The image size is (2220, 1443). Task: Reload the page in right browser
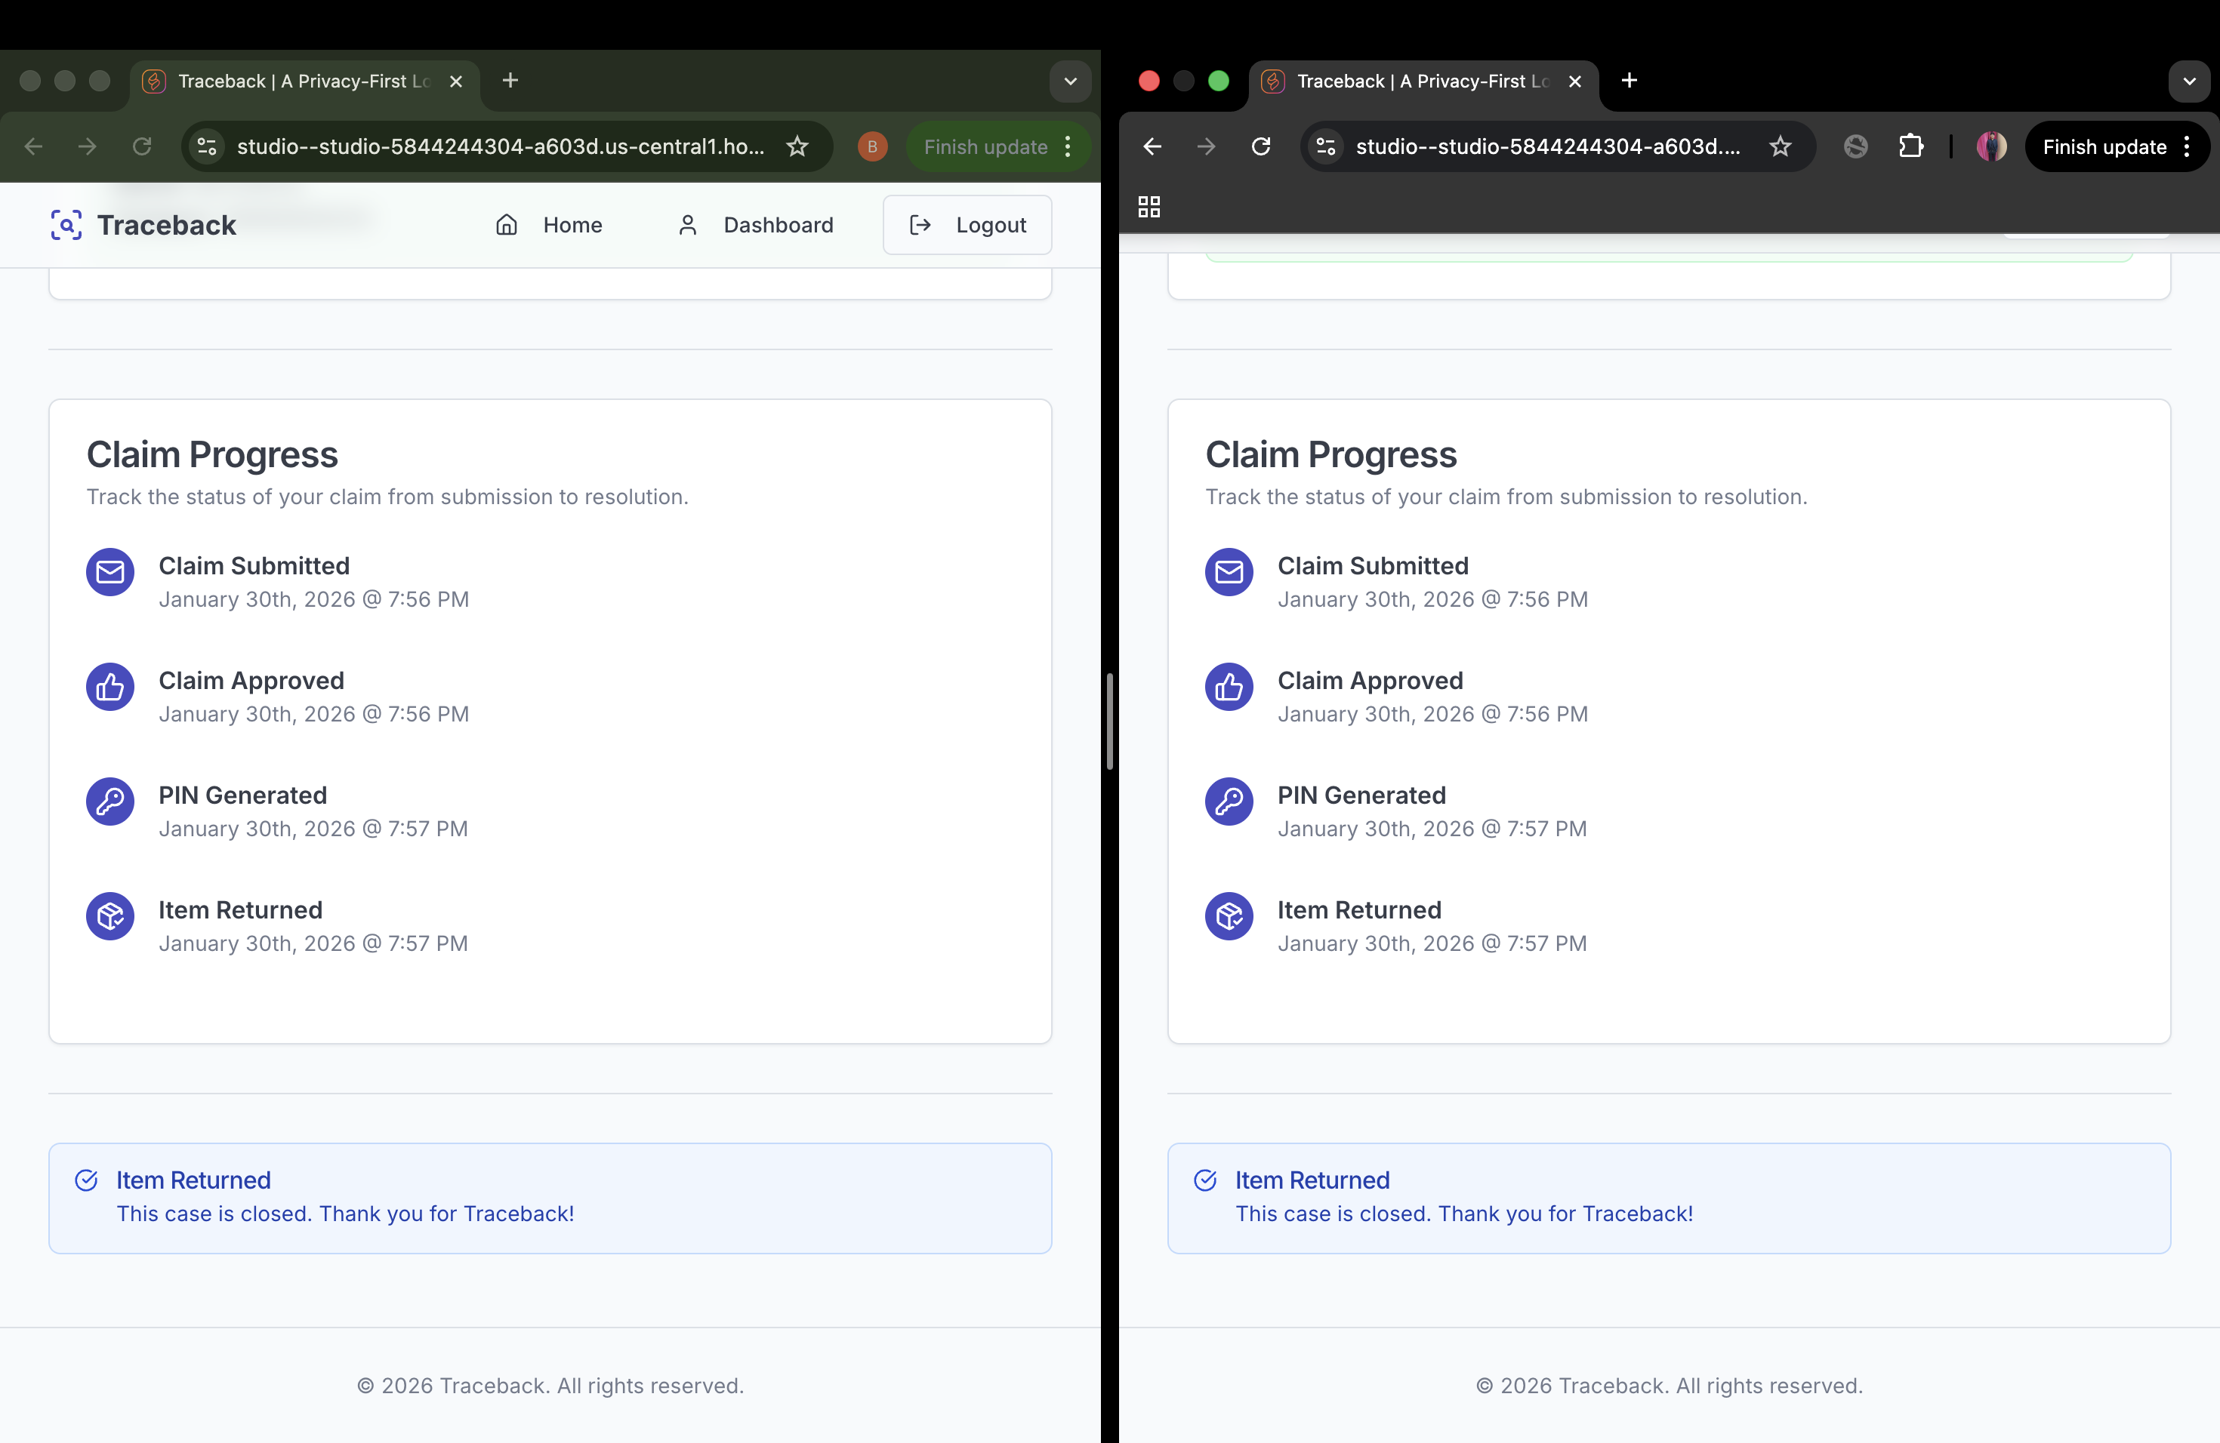(1260, 146)
